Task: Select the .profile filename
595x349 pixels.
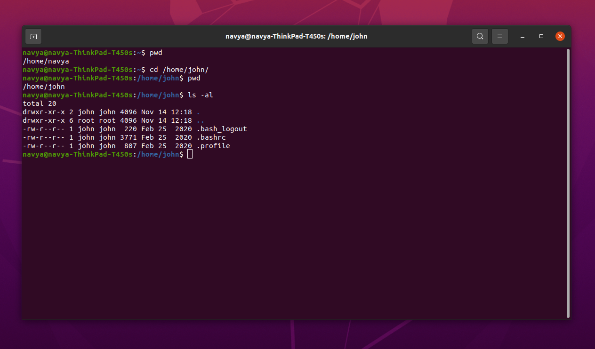Action: coord(214,146)
